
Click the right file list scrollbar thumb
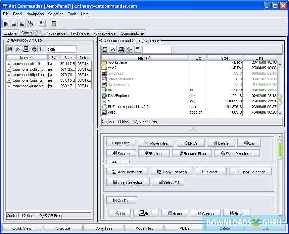[280, 99]
